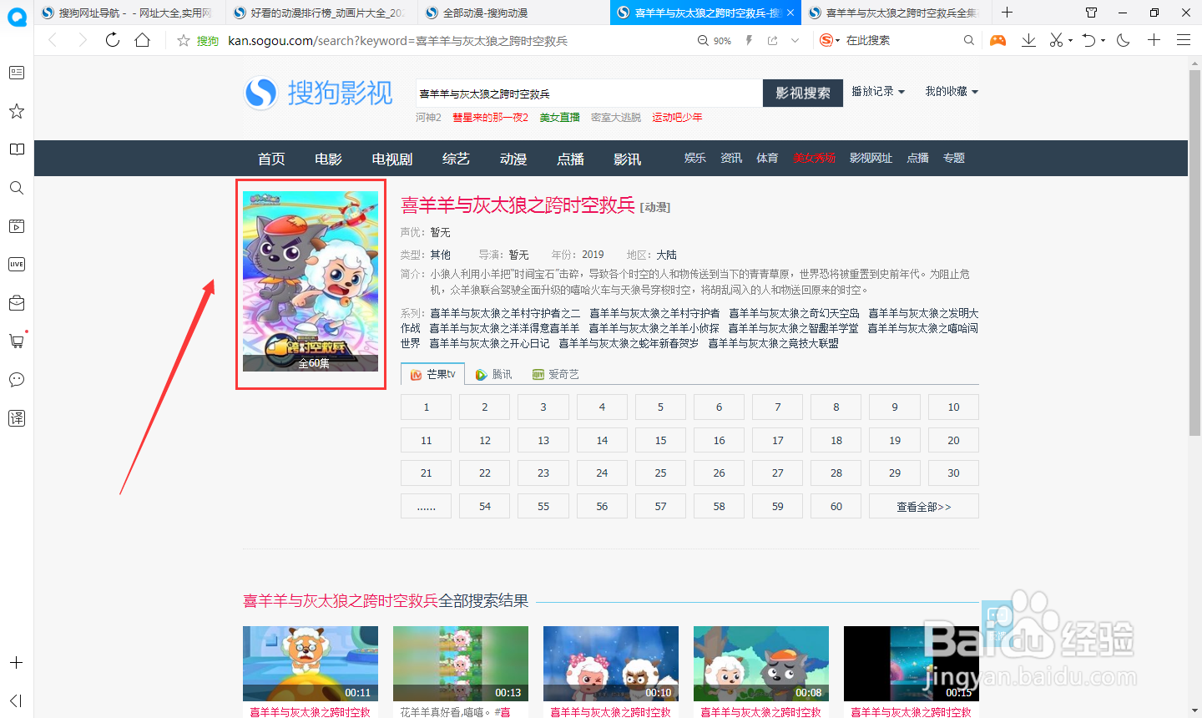This screenshot has width=1202, height=718.
Task: Expand the 我的收藏 dropdown
Action: pyautogui.click(x=952, y=92)
